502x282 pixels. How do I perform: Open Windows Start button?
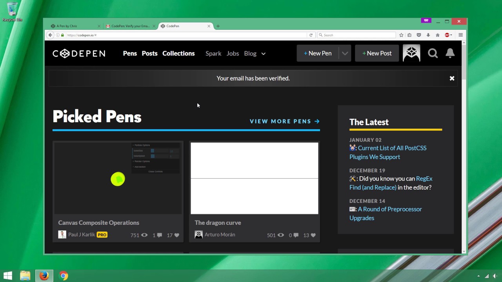(x=7, y=276)
